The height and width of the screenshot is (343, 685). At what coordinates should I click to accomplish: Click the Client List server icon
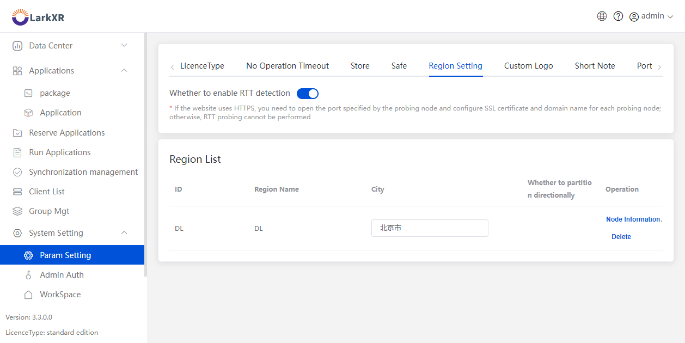coord(17,192)
